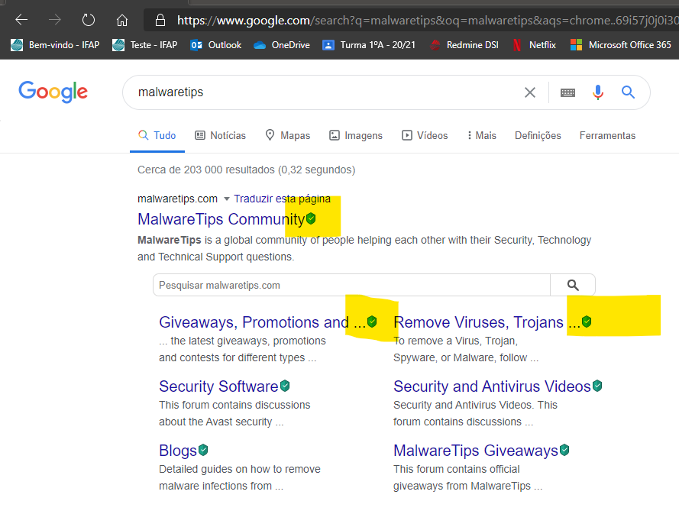Click the shield badge beside Remove Viruses, Trojans
Viewport: 679px width, 514px height.
point(587,322)
